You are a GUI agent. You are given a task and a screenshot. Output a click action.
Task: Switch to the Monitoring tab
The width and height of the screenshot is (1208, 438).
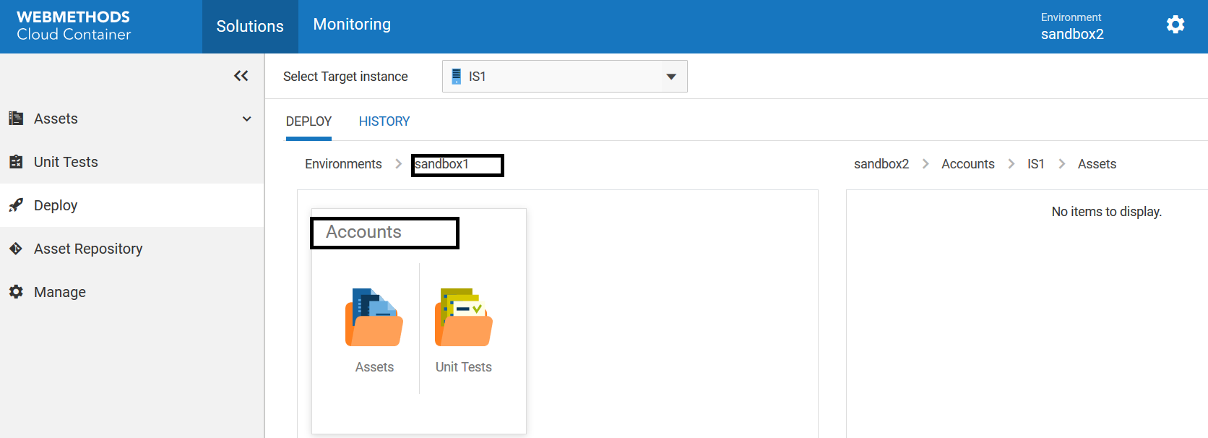pyautogui.click(x=352, y=25)
